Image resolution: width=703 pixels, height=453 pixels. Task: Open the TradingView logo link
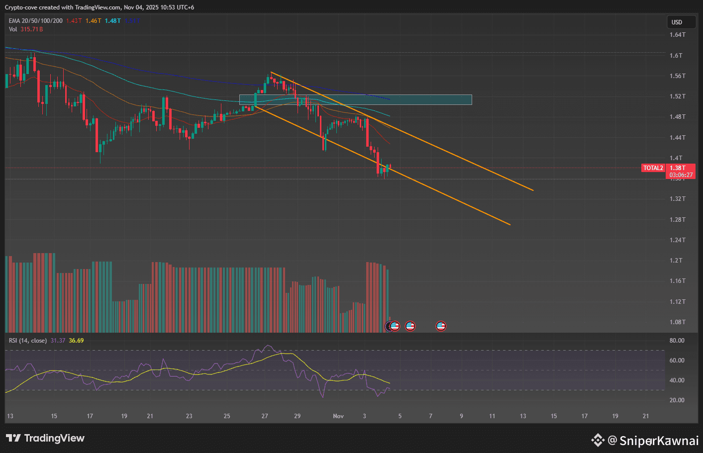[x=45, y=438]
